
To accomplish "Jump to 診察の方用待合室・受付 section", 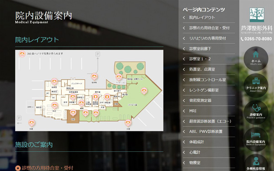I will (209, 28).
